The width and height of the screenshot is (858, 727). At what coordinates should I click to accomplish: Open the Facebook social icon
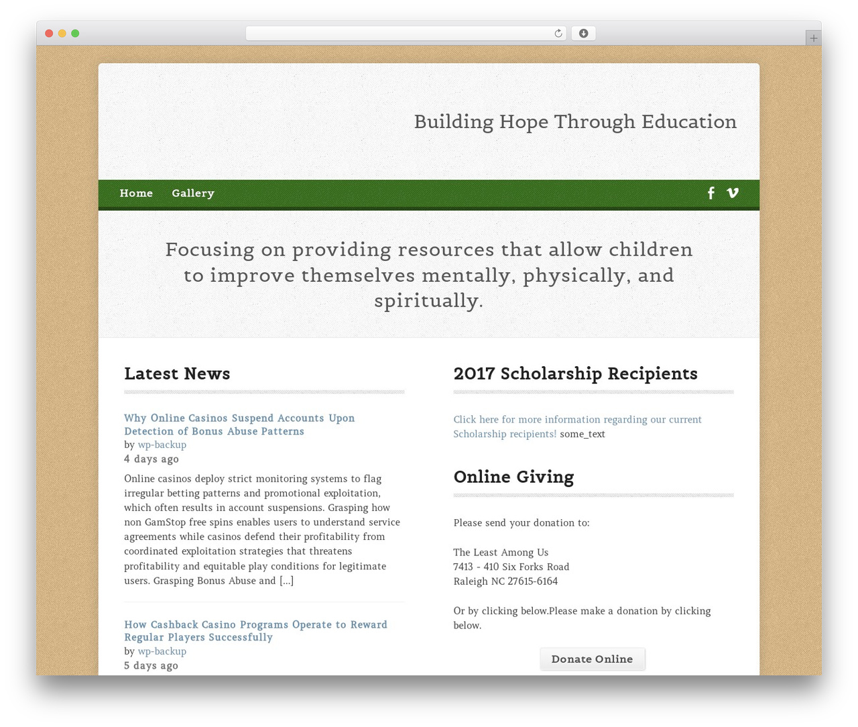click(711, 193)
